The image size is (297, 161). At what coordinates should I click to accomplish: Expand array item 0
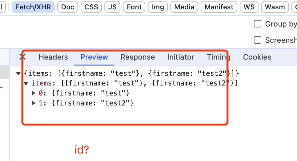pyautogui.click(x=34, y=93)
